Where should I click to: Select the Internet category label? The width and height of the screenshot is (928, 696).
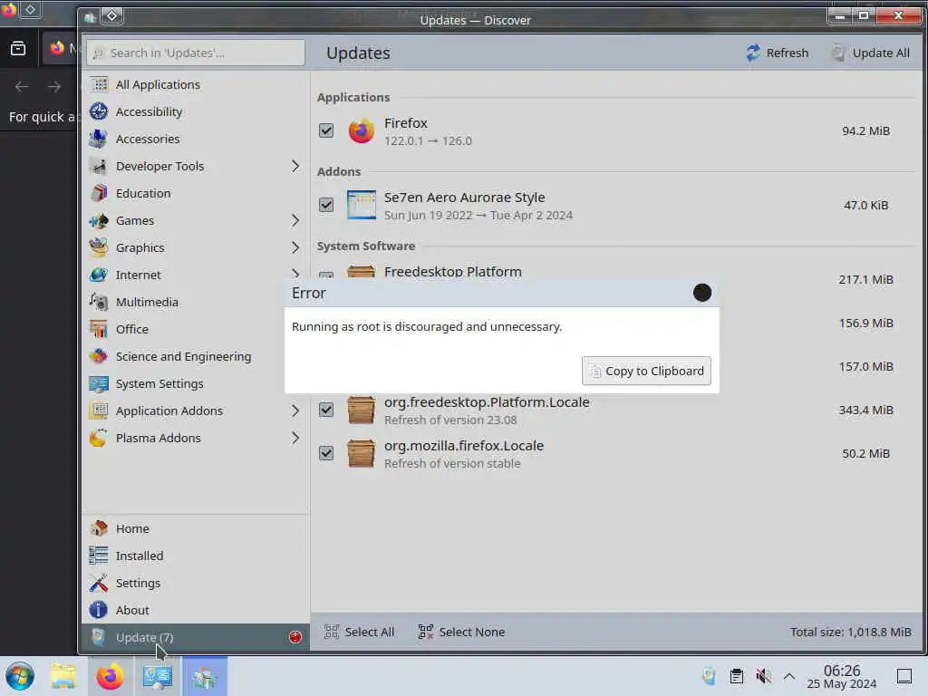coord(139,275)
